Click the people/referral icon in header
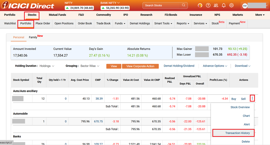Screen dimensions: 270x145 (216, 5)
